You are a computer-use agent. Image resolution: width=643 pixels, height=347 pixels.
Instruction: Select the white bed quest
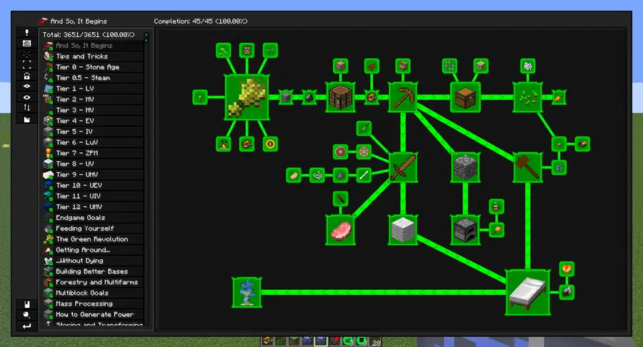(528, 292)
